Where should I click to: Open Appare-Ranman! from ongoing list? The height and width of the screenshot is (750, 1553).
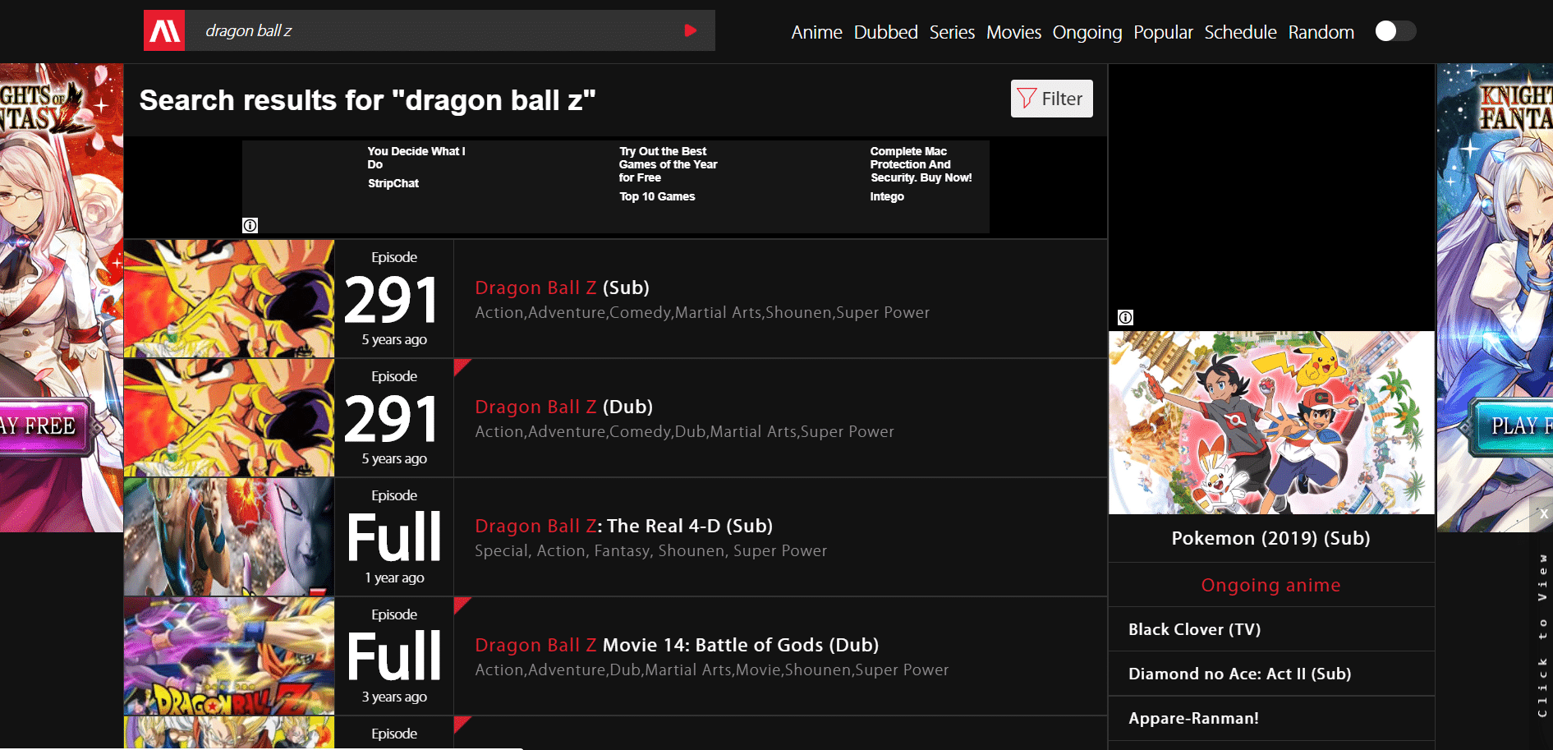click(1193, 718)
